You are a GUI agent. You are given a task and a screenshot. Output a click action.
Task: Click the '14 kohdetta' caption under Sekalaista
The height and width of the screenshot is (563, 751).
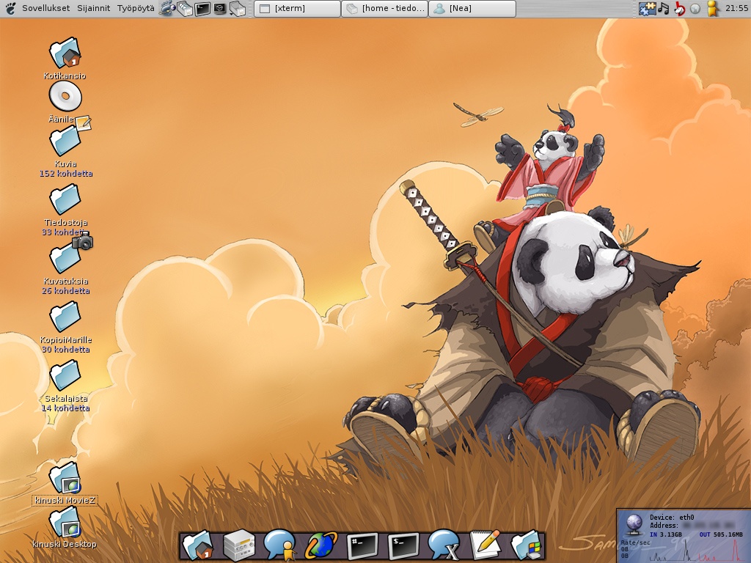click(x=65, y=408)
